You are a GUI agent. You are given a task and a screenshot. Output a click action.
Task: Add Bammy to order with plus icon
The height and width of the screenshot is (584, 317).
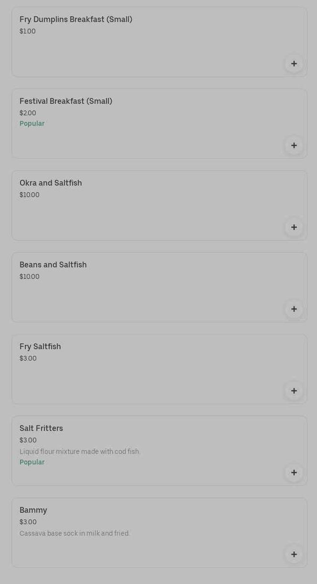pyautogui.click(x=294, y=554)
